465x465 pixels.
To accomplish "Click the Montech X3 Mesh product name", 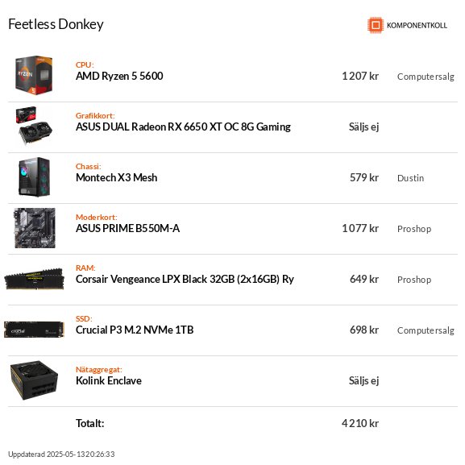I will [116, 177].
